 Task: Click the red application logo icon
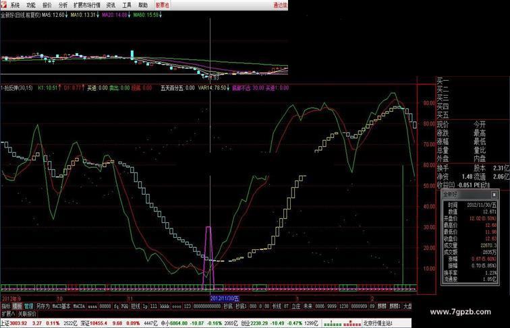click(x=4, y=5)
